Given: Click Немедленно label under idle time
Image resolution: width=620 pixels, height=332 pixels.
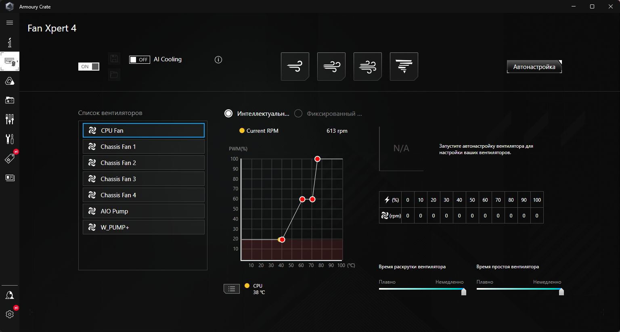Looking at the screenshot, I should (x=547, y=282).
